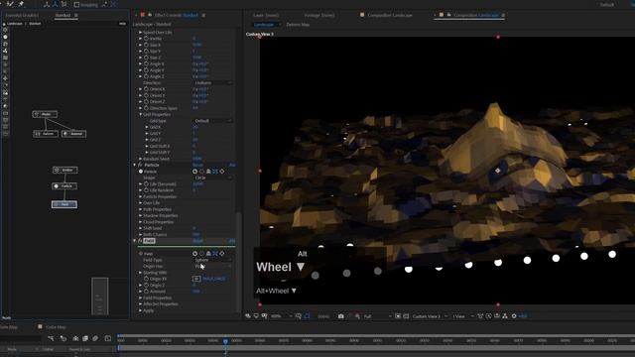Expand the Particle Properties group
The image size is (635, 357).
(141, 196)
